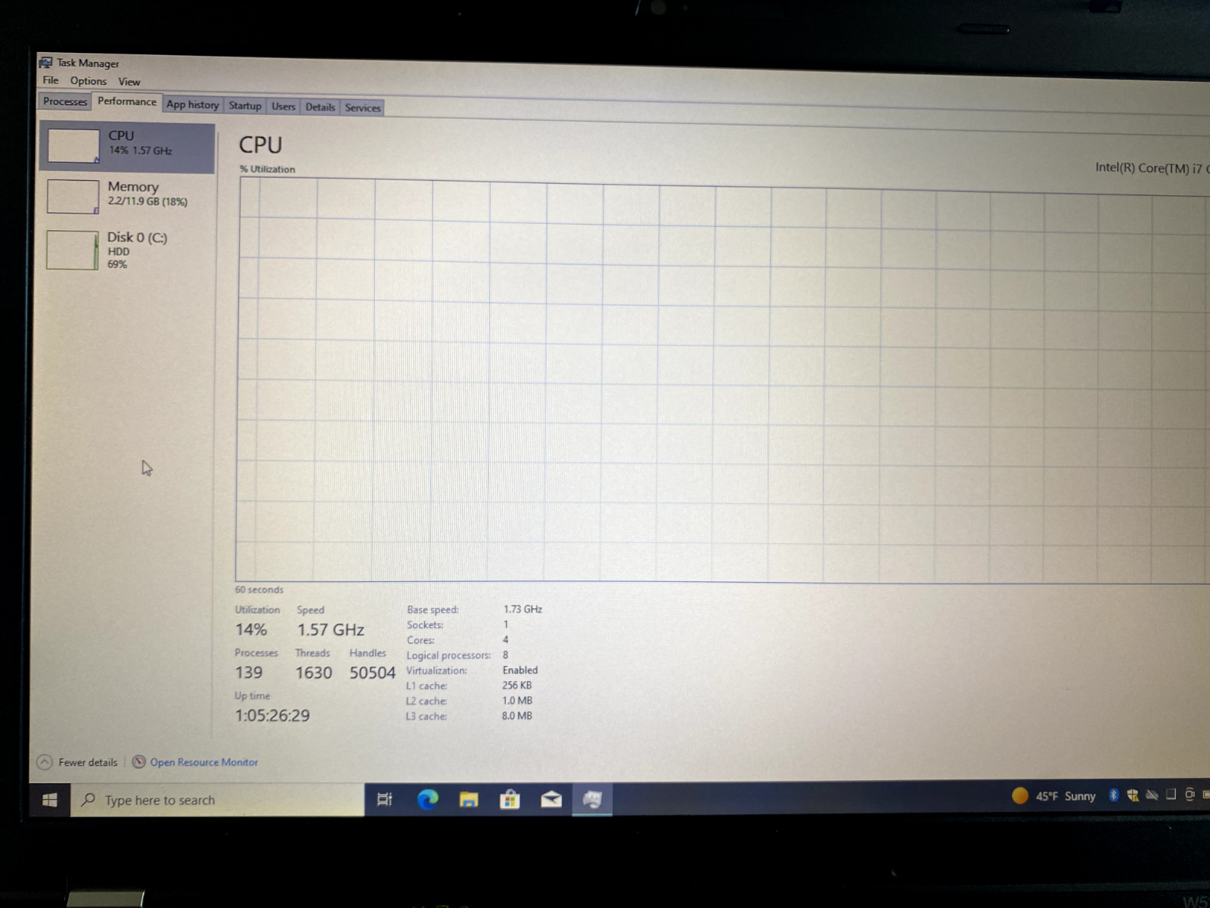Open File Explorer from the taskbar
The width and height of the screenshot is (1210, 908).
click(469, 799)
